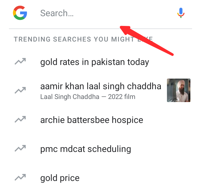The height and width of the screenshot is (196, 201).
Task: Click trending arrow icon beside archie battersbee hospice
Action: pos(20,120)
